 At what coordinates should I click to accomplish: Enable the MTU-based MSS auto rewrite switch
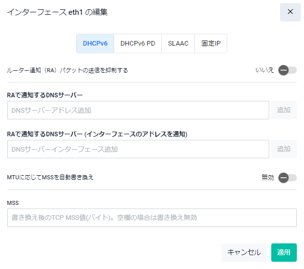[287, 177]
